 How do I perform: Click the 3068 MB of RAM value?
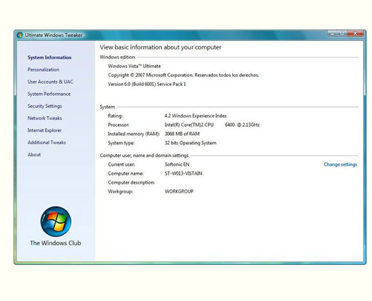[182, 134]
